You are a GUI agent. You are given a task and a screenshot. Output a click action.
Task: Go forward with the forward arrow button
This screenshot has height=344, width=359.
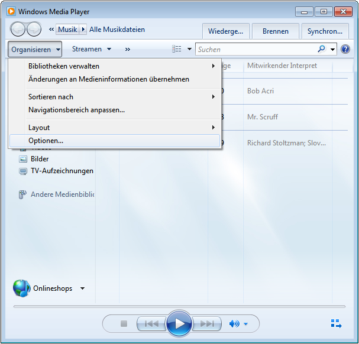tap(34, 30)
